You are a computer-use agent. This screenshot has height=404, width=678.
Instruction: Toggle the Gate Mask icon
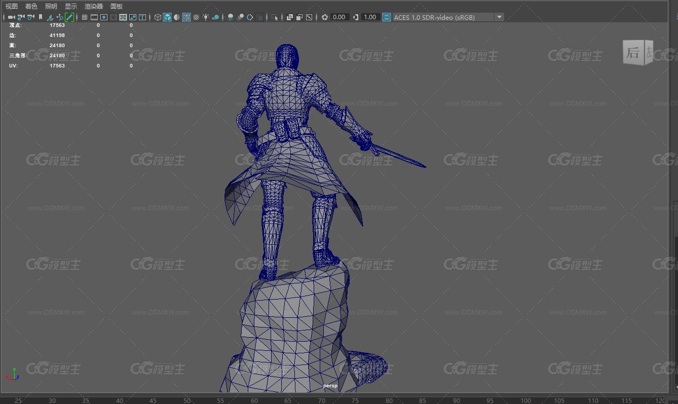[x=114, y=17]
